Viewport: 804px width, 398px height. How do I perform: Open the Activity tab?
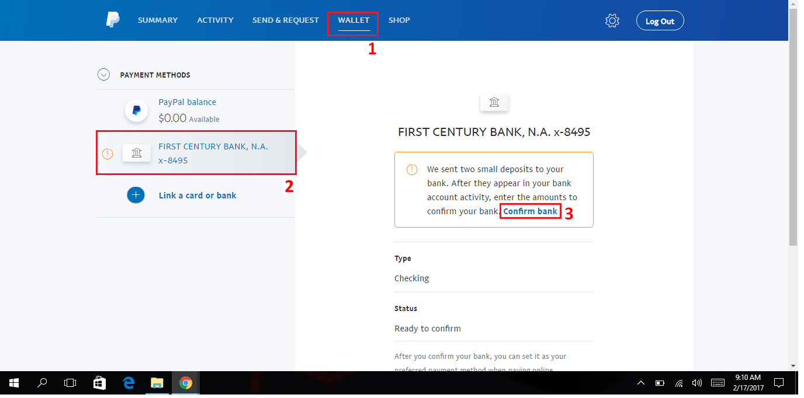coord(215,20)
